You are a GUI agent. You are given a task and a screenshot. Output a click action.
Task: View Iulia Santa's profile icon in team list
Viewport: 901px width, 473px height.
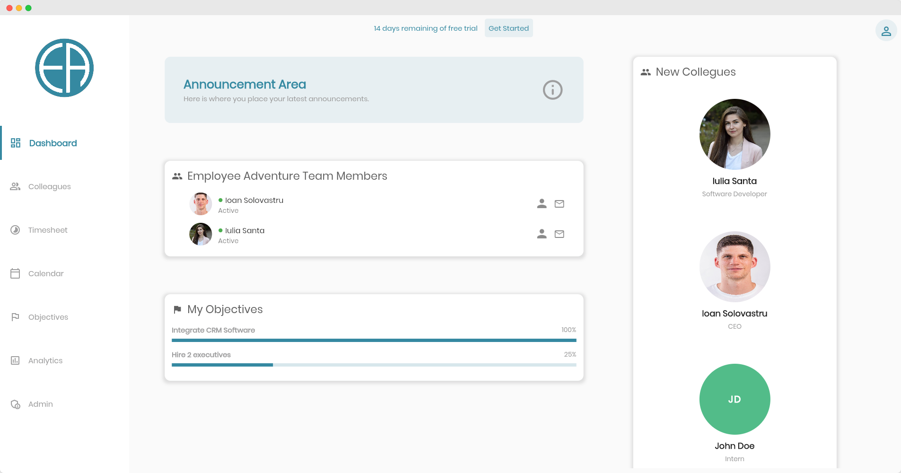(542, 234)
